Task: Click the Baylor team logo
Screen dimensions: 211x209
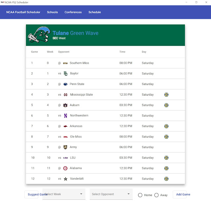Action: pyautogui.click(x=66, y=73)
